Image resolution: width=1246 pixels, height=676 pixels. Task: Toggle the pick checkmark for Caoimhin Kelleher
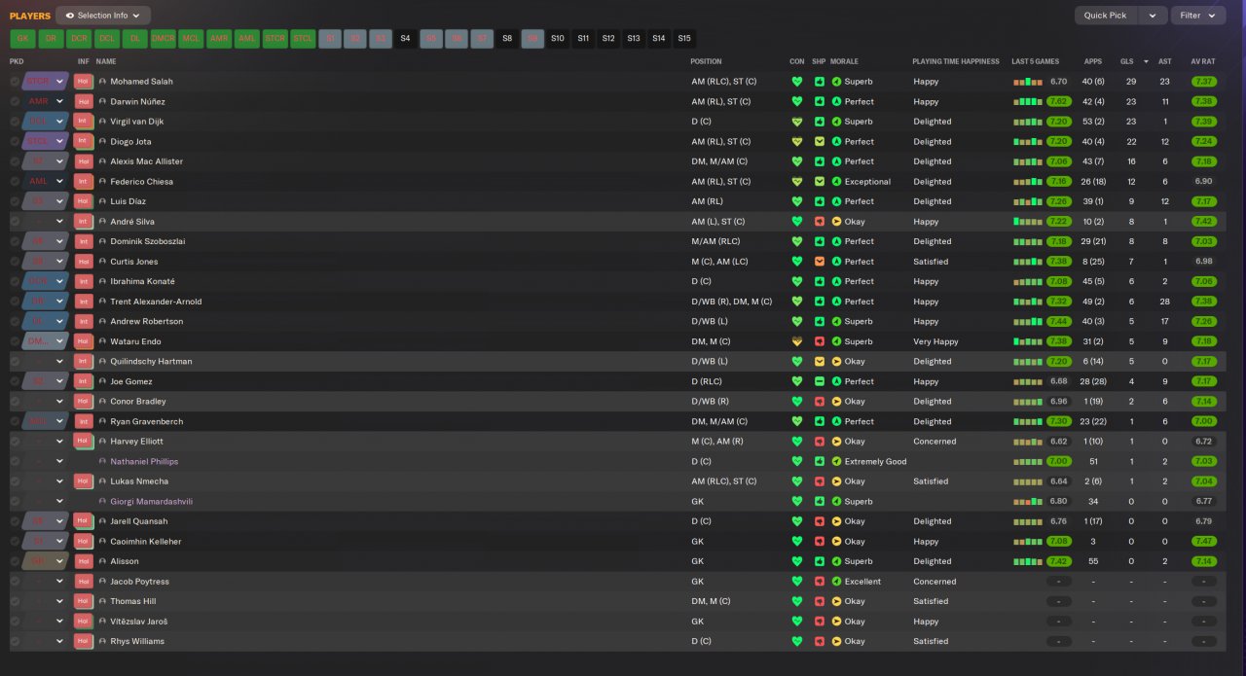point(15,541)
